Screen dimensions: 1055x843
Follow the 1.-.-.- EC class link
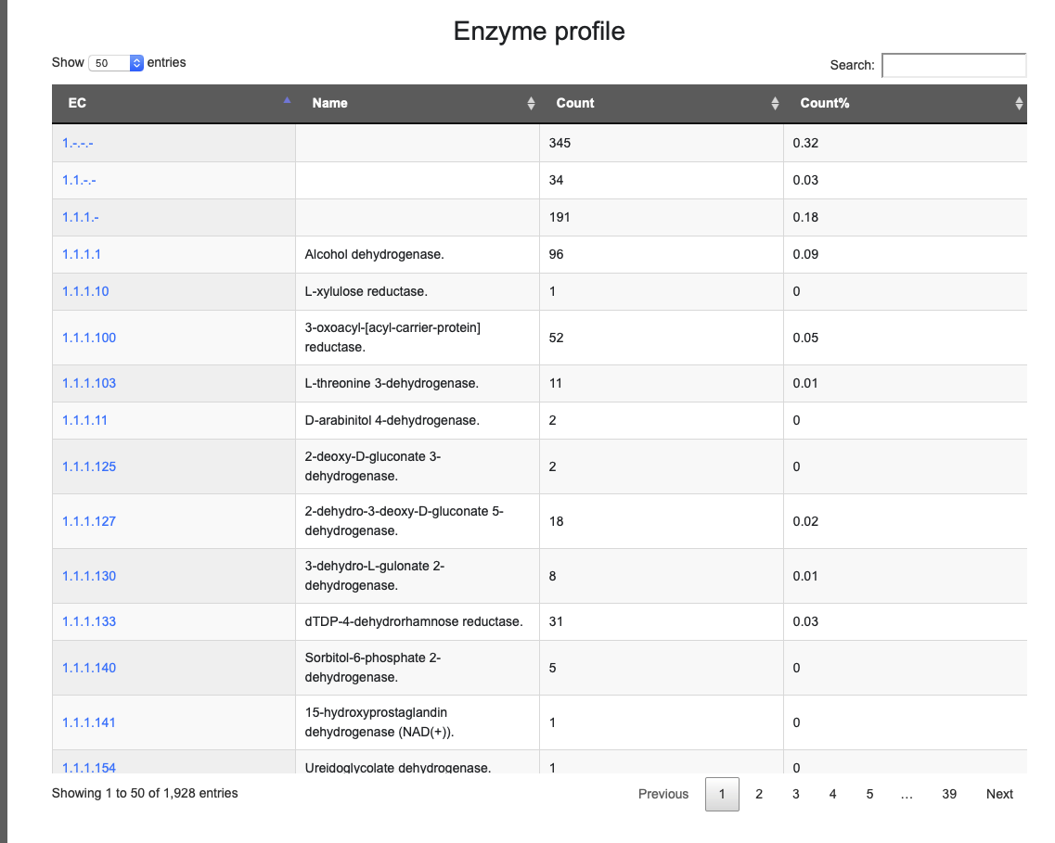[79, 143]
